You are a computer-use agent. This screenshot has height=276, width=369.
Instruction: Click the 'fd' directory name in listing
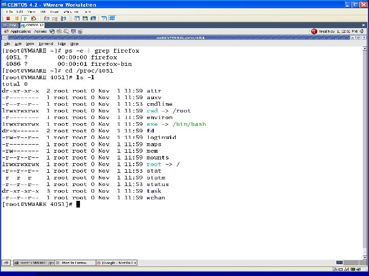[x=150, y=131]
